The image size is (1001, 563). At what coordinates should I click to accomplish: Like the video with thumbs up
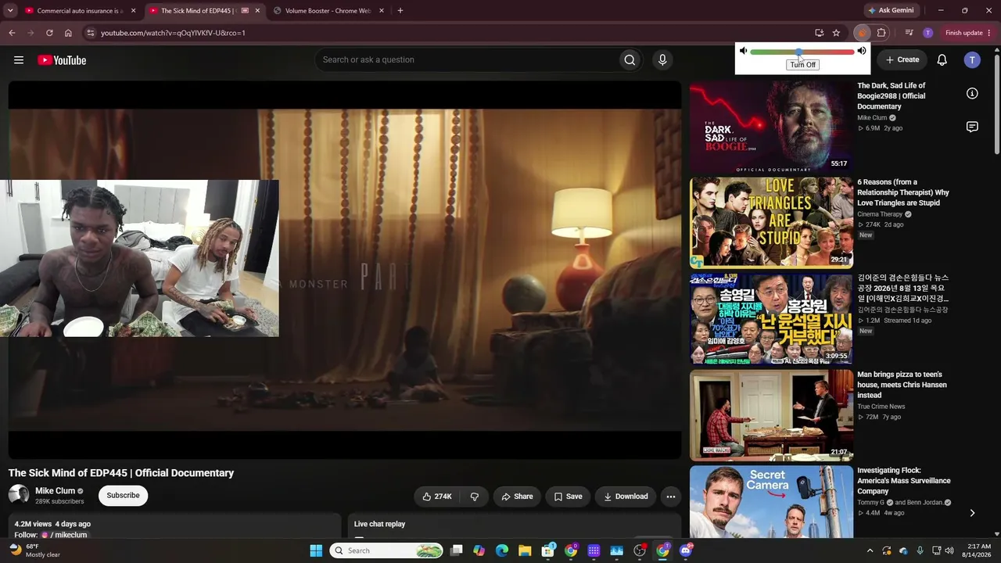pyautogui.click(x=437, y=497)
